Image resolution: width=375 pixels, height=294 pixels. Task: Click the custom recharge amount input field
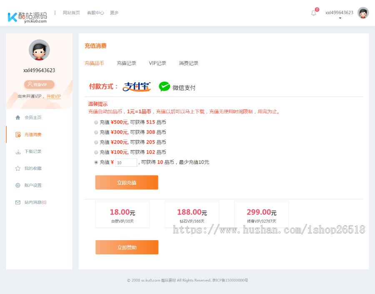(x=126, y=163)
